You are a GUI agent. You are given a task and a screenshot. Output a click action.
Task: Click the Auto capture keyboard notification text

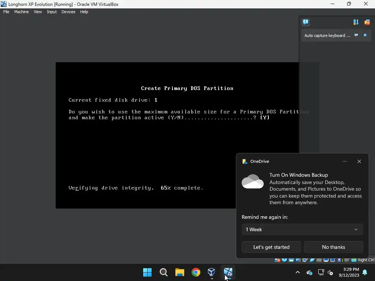327,35
